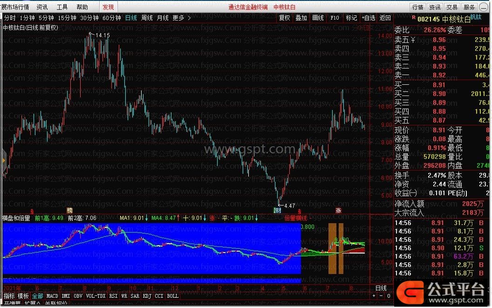
Task: Switch chart to 60分钟 period
Action: pos(112,18)
